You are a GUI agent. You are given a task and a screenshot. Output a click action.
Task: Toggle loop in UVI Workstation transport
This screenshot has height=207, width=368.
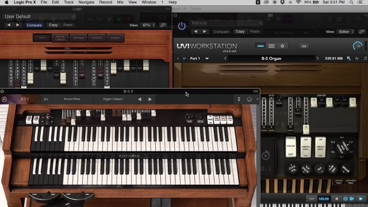click(x=346, y=199)
